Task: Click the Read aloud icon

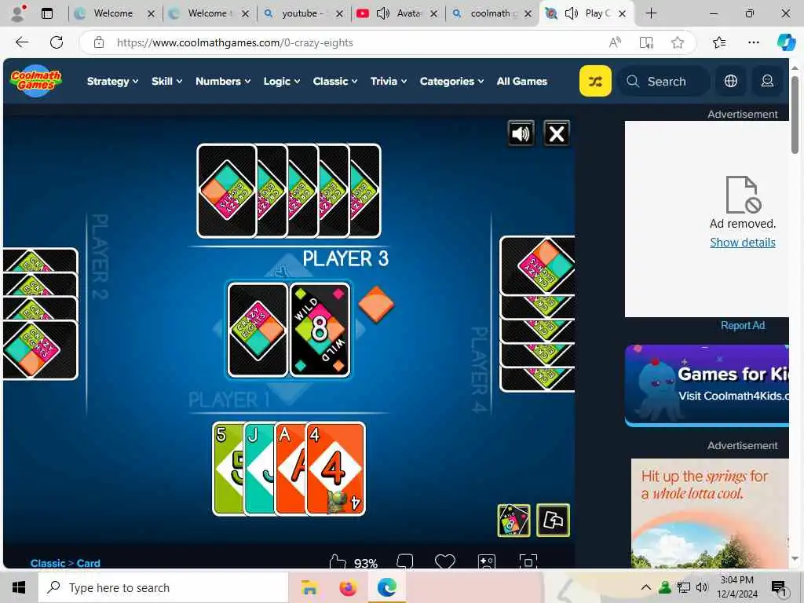Action: pos(615,42)
